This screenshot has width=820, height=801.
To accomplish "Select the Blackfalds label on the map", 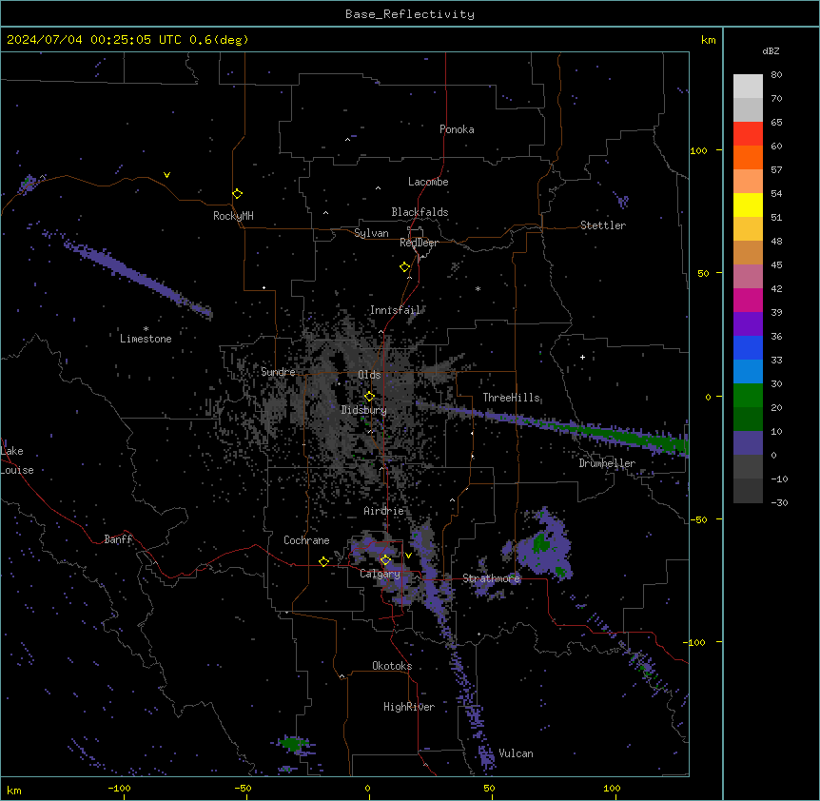I will pos(420,212).
